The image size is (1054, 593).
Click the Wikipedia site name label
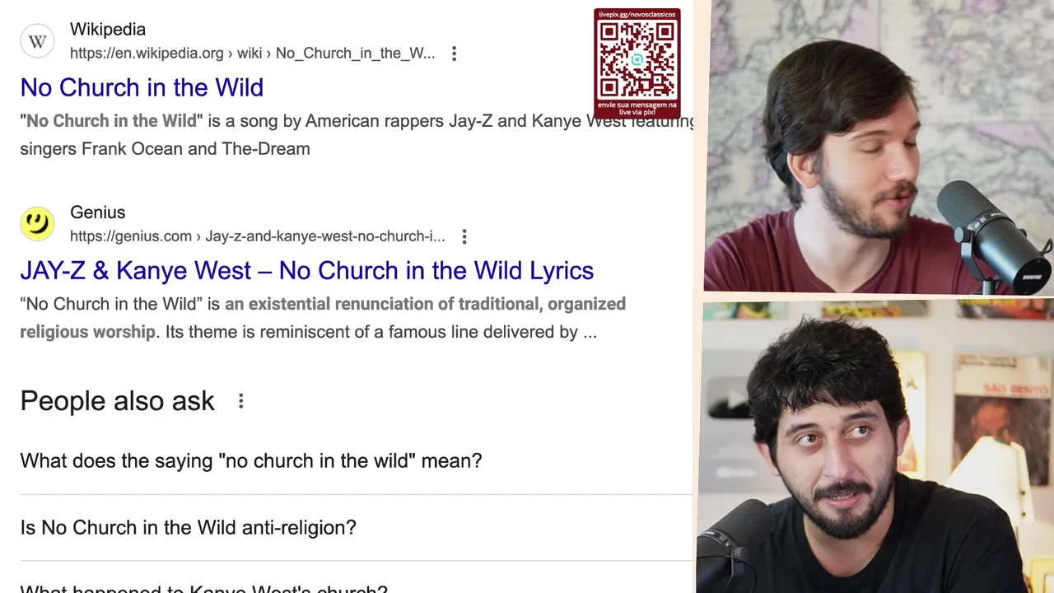pyautogui.click(x=108, y=29)
